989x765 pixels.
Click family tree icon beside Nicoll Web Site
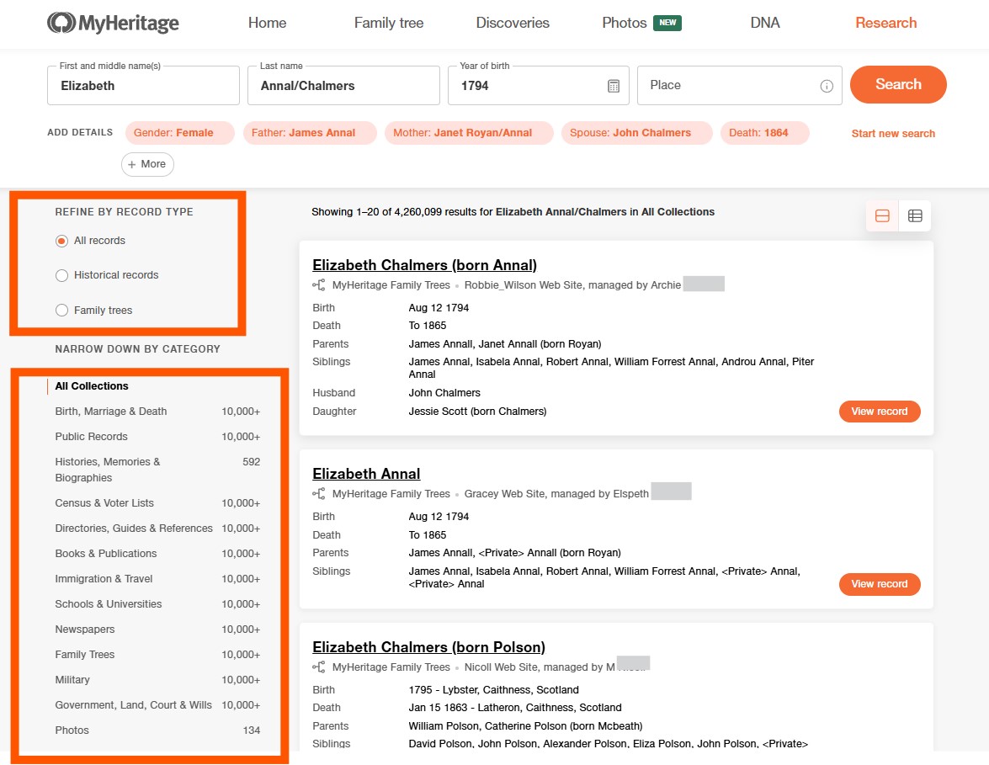point(319,667)
